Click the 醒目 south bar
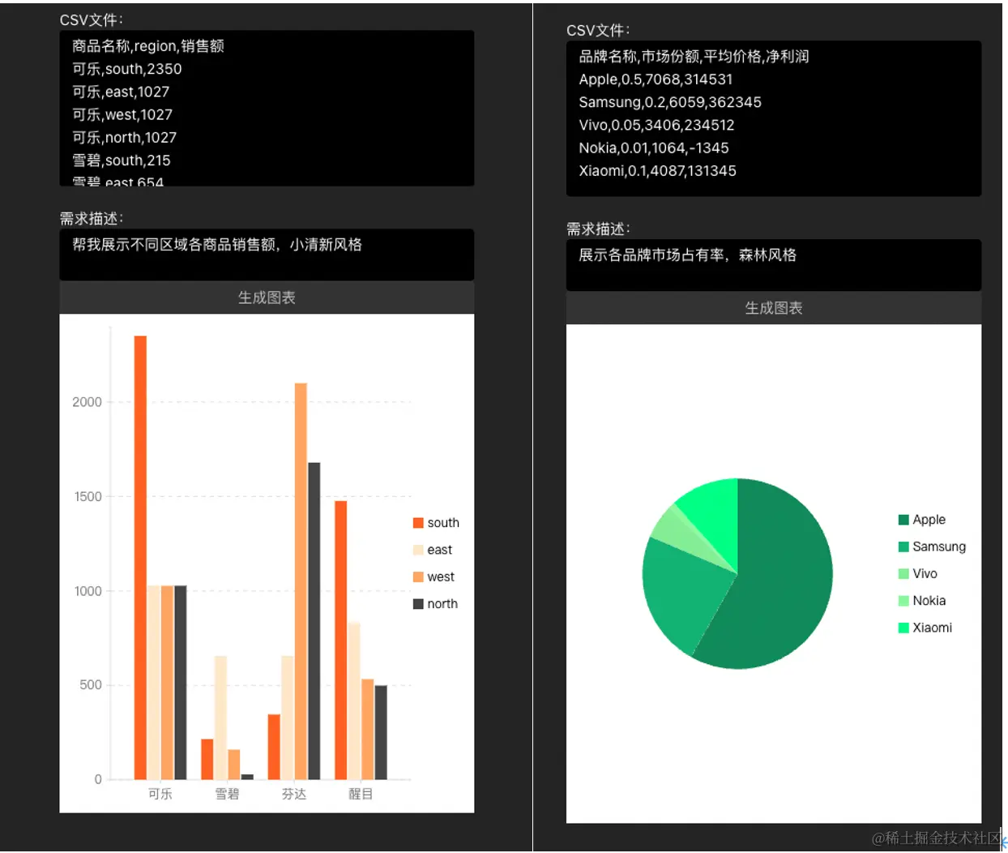The height and width of the screenshot is (853, 1008). 340,641
